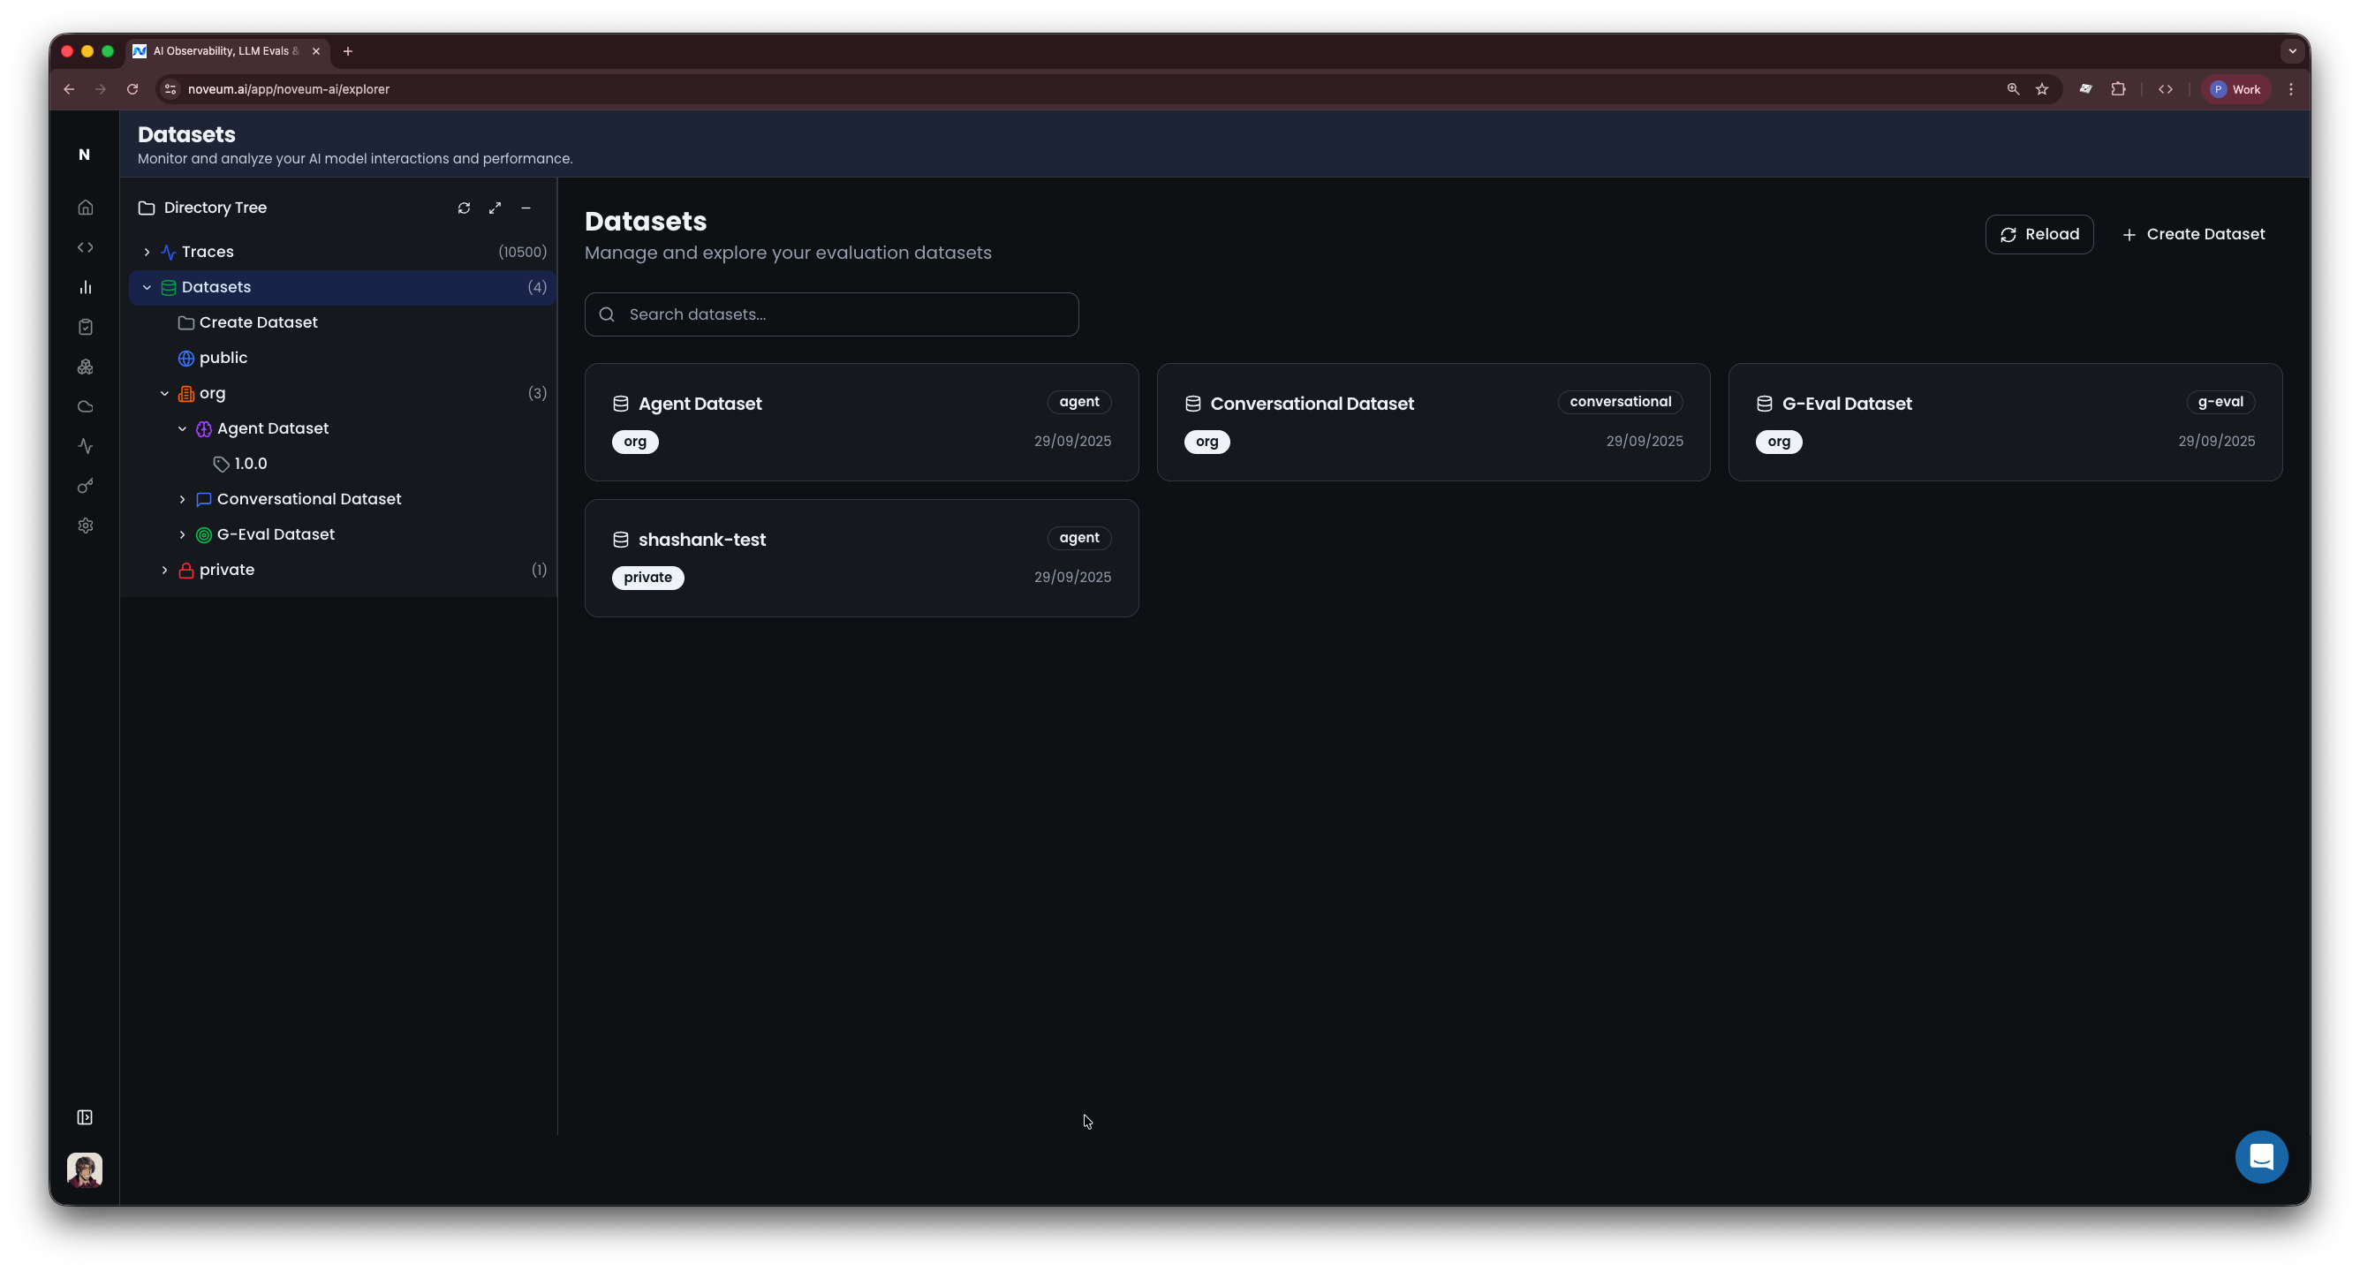Click the Reload button
Image resolution: width=2360 pixels, height=1271 pixels.
pyautogui.click(x=2039, y=235)
